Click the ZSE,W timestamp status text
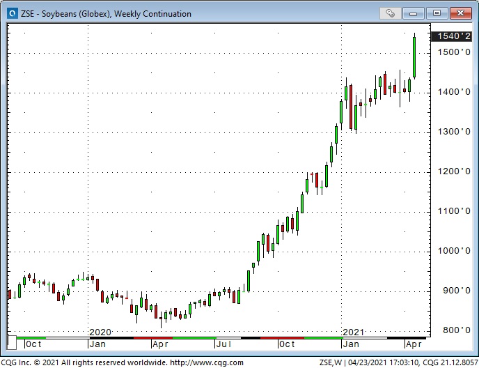This screenshot has width=479, height=368. tap(398, 363)
